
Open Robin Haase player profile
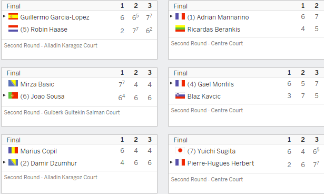point(49,30)
